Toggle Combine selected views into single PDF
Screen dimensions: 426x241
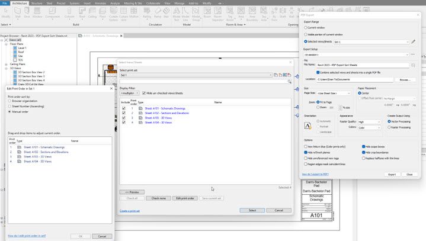click(318, 72)
